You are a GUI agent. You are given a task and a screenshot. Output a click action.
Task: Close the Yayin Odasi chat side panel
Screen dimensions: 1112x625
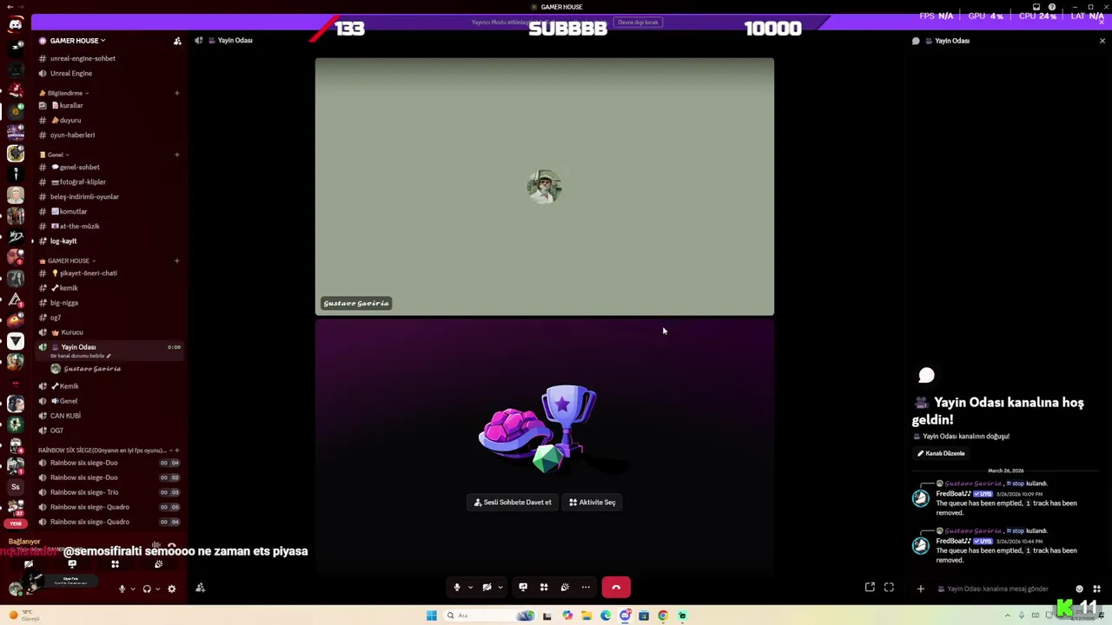[1102, 41]
